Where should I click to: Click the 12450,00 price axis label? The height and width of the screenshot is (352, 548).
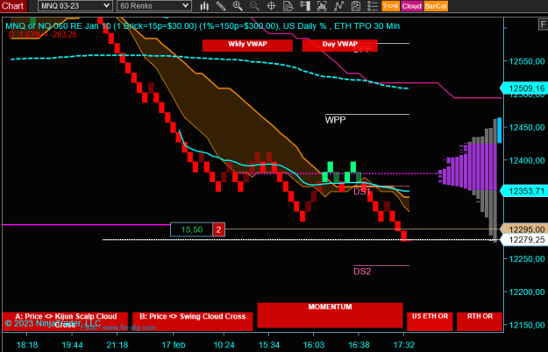pyautogui.click(x=527, y=127)
